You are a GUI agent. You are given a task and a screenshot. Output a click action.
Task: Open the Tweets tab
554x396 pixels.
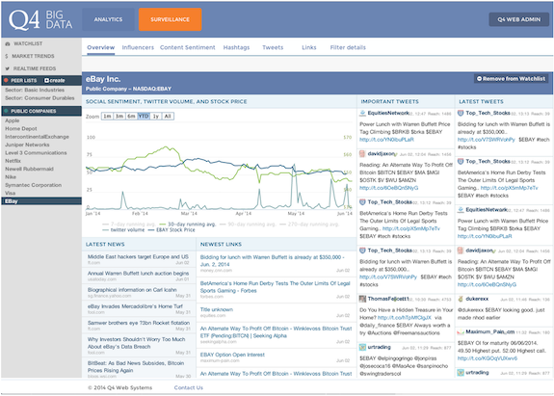click(x=273, y=47)
